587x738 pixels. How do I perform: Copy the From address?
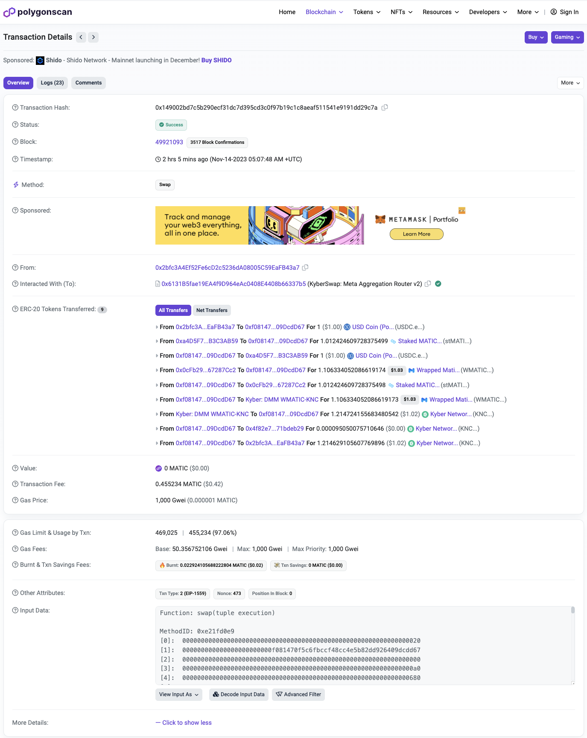click(305, 268)
